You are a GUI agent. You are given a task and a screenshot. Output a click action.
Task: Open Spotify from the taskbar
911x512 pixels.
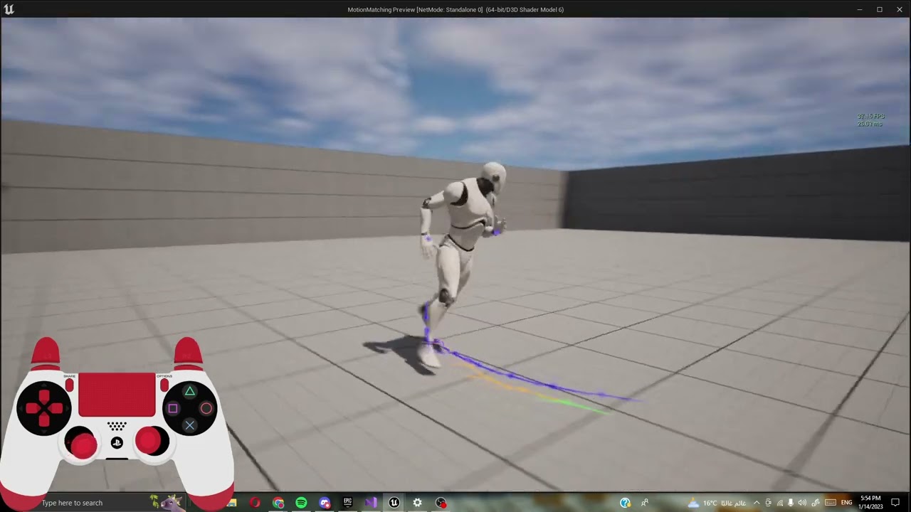tap(301, 503)
